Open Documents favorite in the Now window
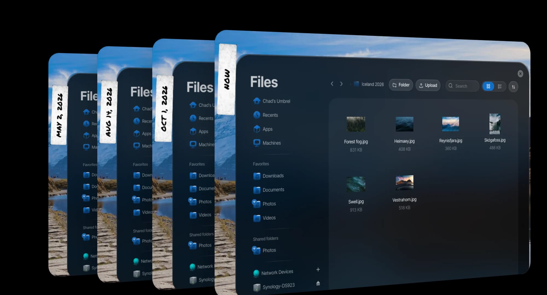Screen dimensions: 547x295 [x=269, y=190]
